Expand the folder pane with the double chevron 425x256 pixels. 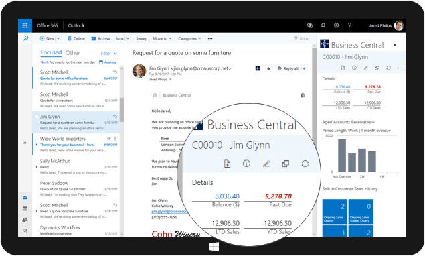tap(25, 143)
